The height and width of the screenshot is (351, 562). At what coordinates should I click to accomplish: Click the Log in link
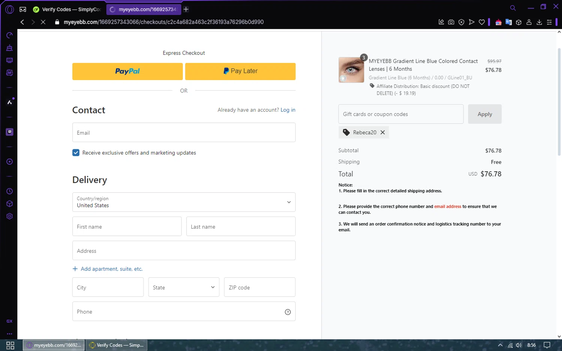coord(288,110)
